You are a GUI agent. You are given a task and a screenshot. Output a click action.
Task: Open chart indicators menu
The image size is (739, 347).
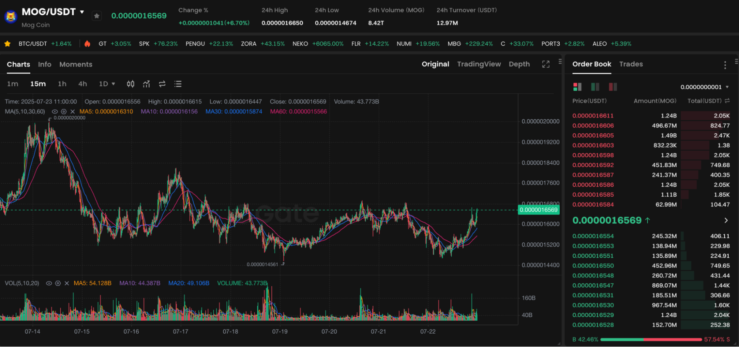point(146,84)
